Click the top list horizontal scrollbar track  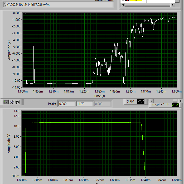pos(148,5)
